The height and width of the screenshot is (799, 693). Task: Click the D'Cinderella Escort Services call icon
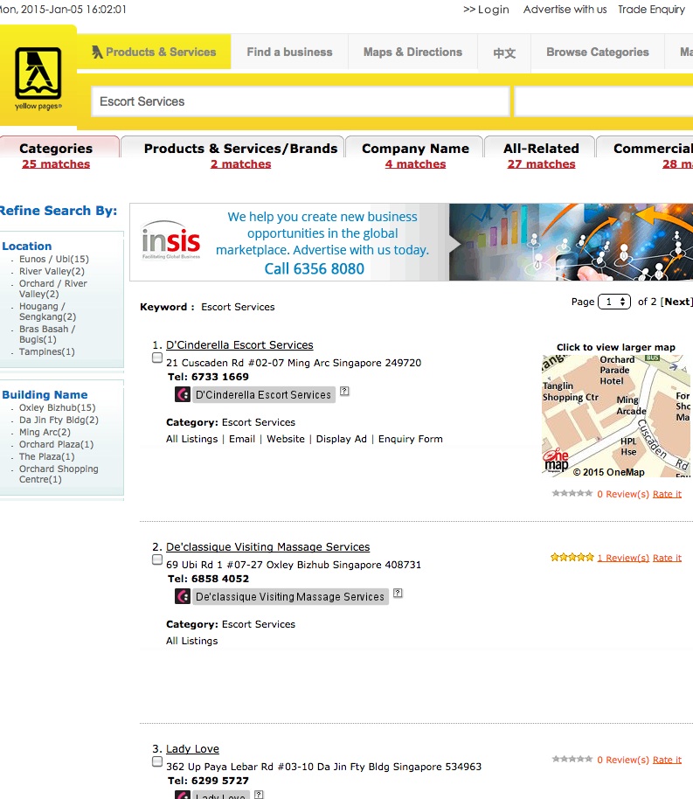(183, 394)
